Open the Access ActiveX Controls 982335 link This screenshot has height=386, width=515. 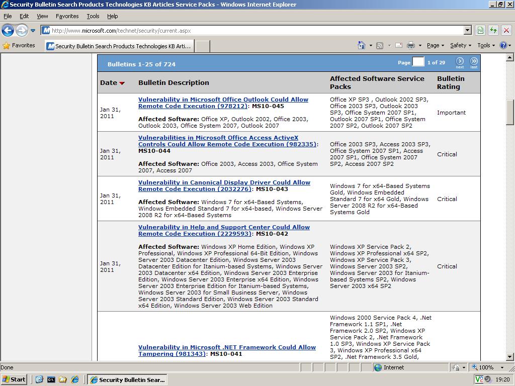pos(227,141)
